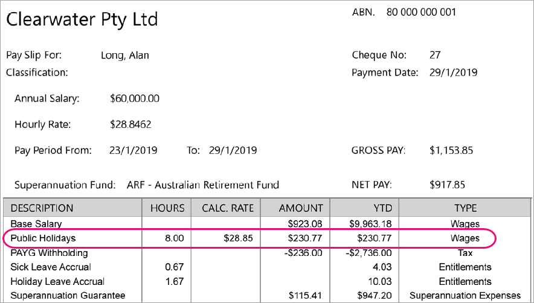Viewport: 534px width, 303px height.
Task: Click the DESCRIPTION column header
Action: [x=42, y=208]
